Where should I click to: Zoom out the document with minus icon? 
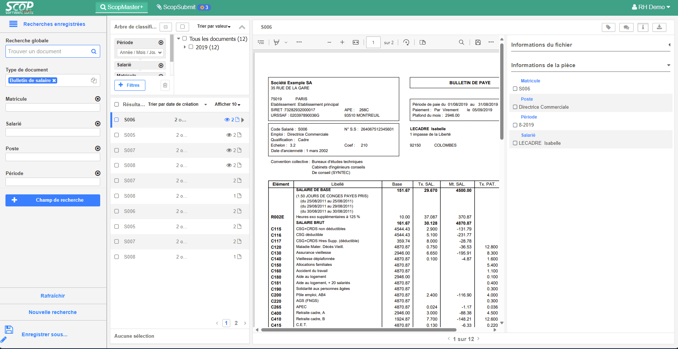click(329, 42)
